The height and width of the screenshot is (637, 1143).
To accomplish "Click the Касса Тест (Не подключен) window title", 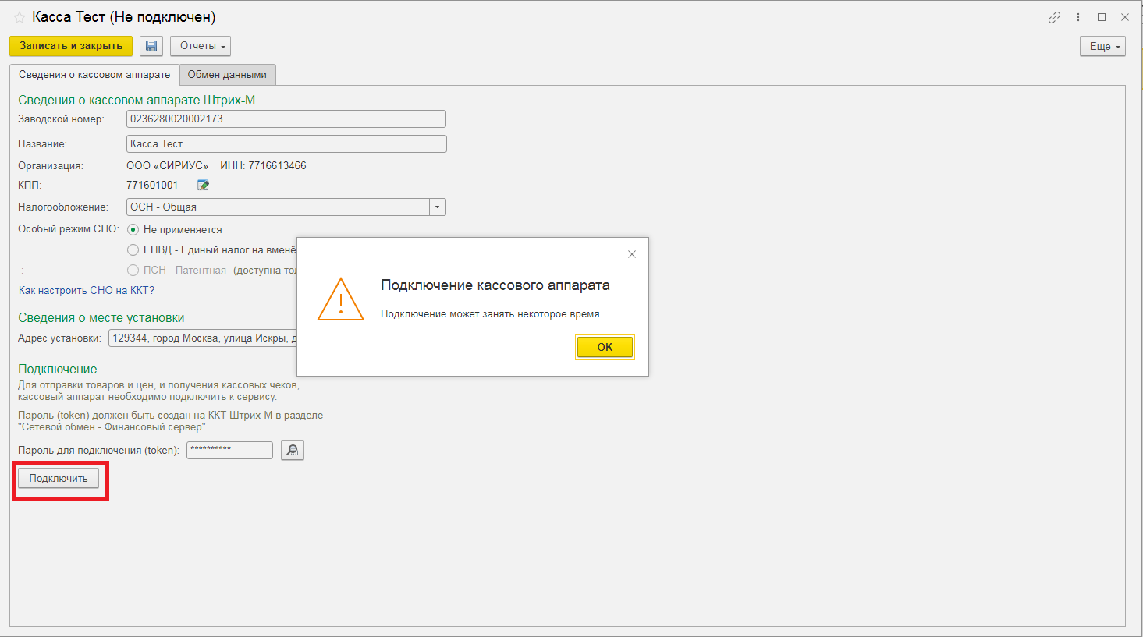I will coord(124,17).
